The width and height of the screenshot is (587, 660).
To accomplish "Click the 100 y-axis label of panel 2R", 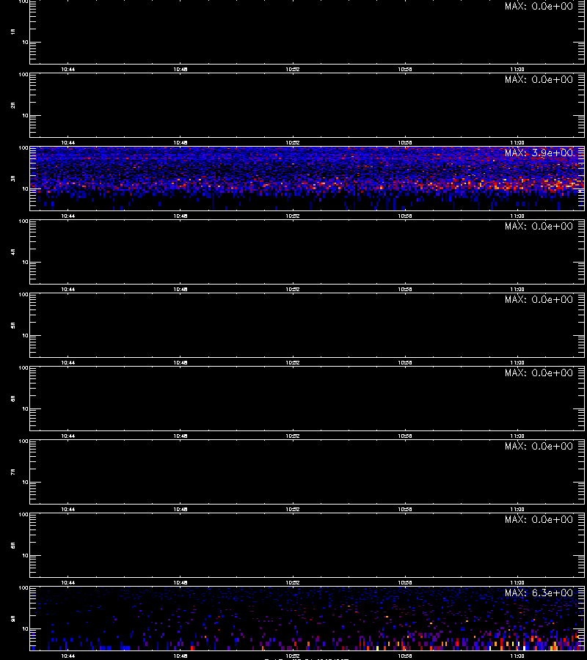I will pos(23,75).
